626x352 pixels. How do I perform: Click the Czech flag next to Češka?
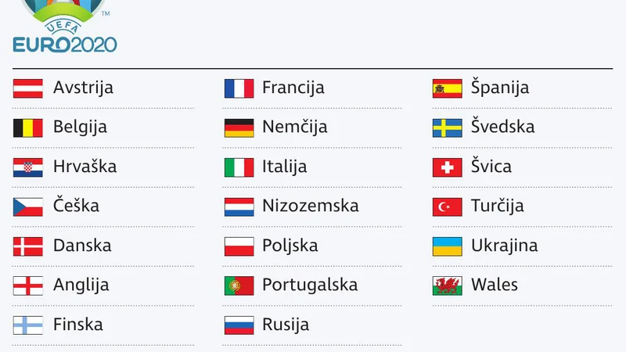point(28,207)
